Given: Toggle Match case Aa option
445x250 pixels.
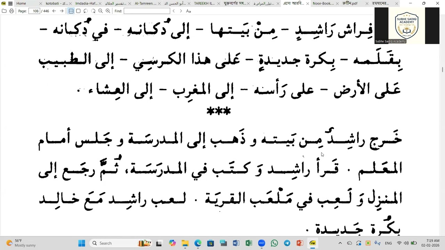Looking at the screenshot, I should click(x=188, y=11).
